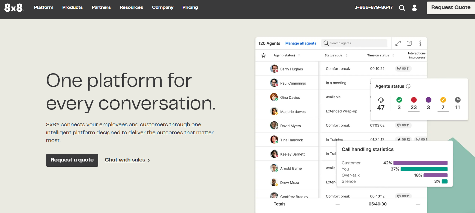Image resolution: width=475 pixels, height=213 pixels.
Task: Click Tina Hancock avatar
Action: coord(274,140)
